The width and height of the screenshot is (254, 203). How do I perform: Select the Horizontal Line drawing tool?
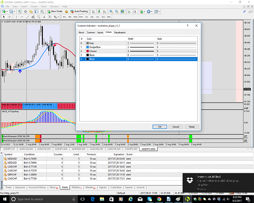[x=22, y=17]
